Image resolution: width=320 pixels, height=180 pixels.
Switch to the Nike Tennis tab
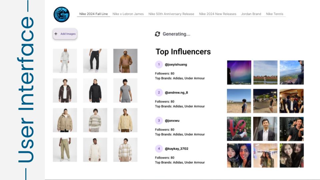click(274, 14)
